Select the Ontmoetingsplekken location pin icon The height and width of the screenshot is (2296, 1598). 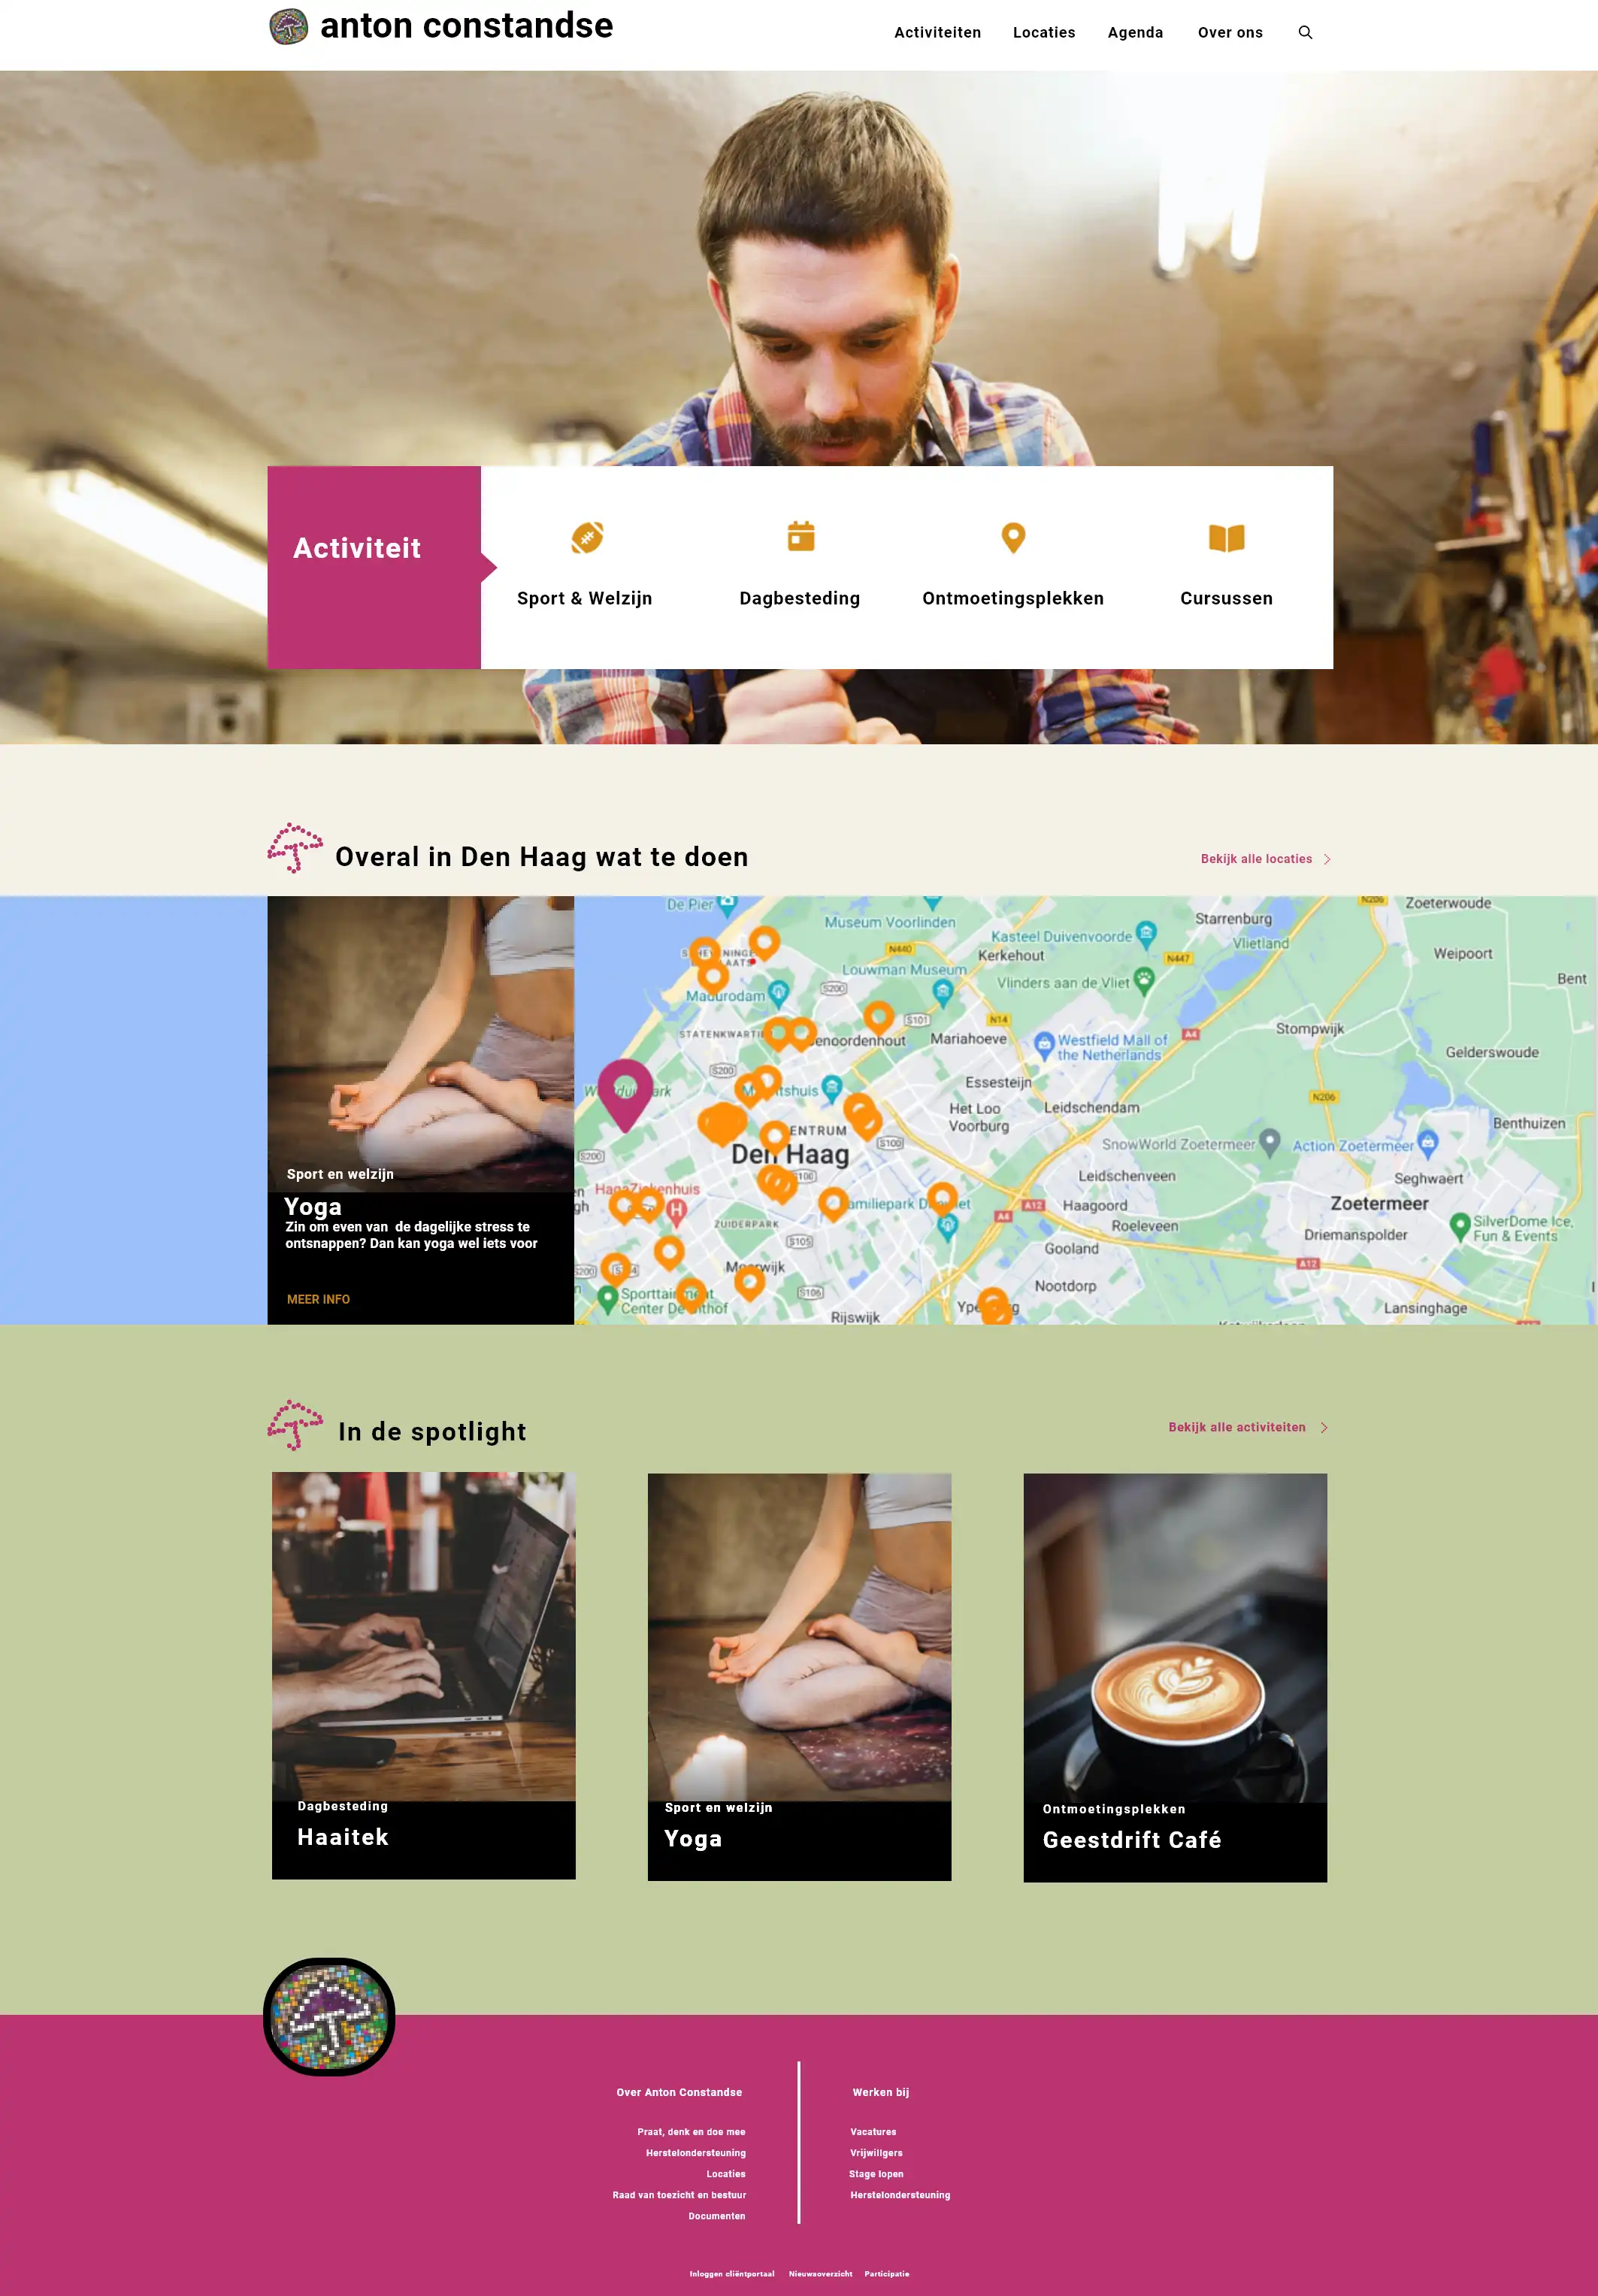pos(1013,538)
